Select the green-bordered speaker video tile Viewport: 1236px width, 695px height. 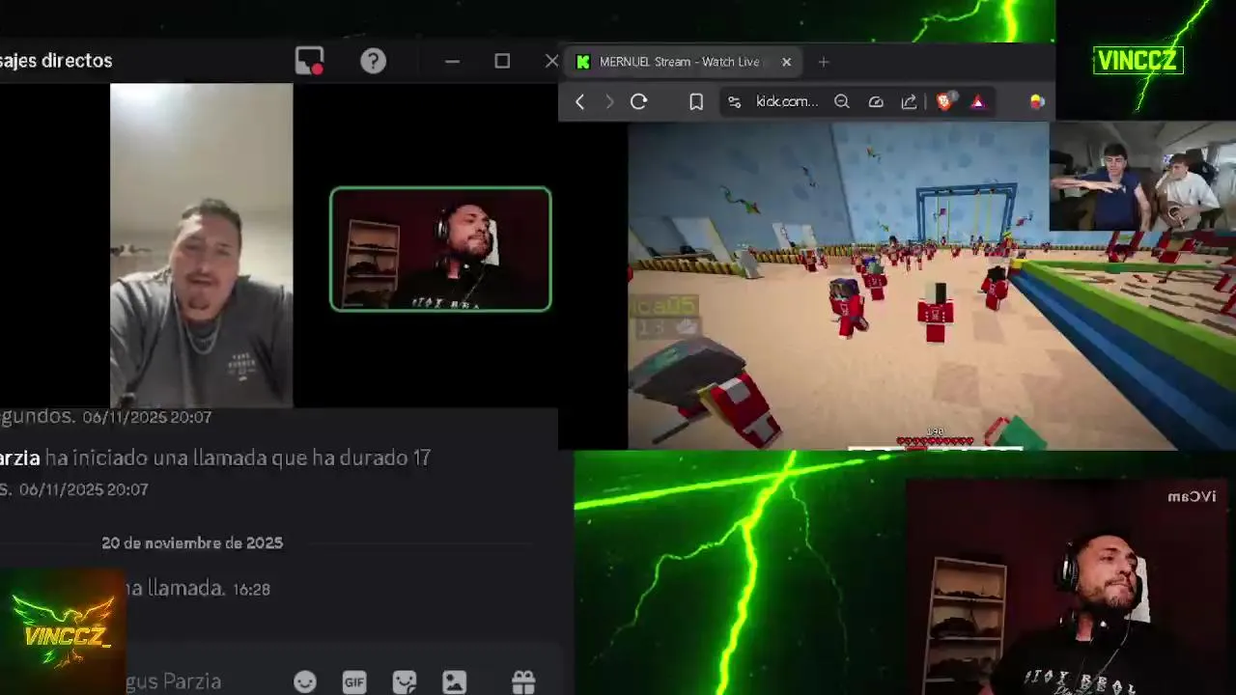click(x=440, y=249)
